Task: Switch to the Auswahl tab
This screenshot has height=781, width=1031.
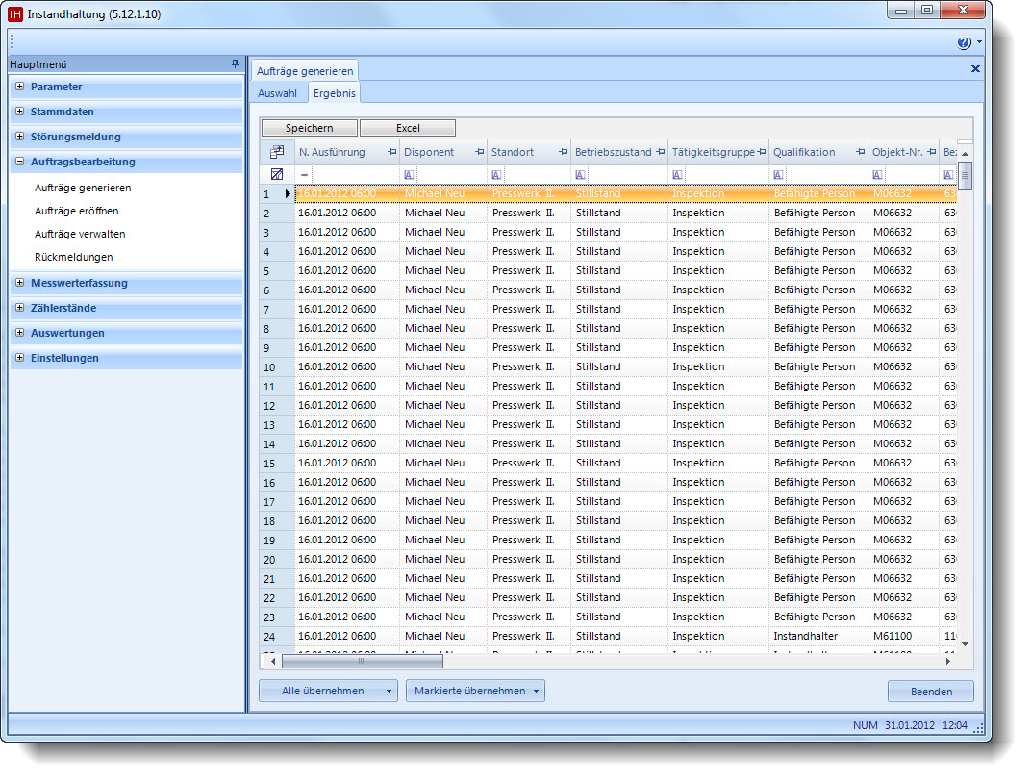Action: tap(277, 93)
